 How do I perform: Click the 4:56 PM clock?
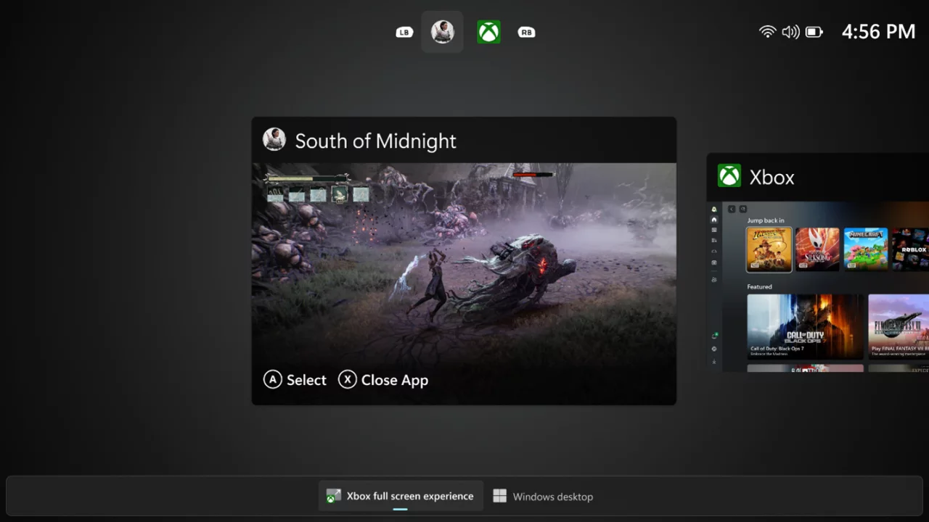[878, 32]
